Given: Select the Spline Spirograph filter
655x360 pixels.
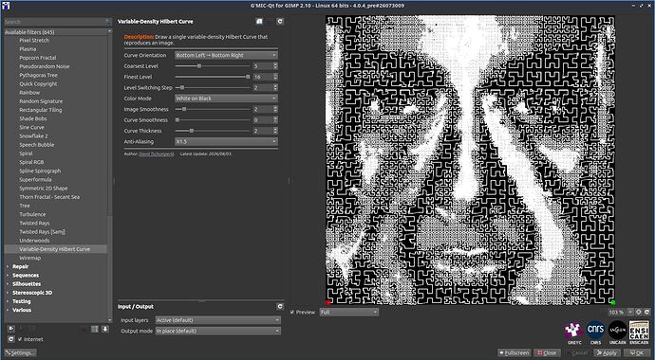Looking at the screenshot, I should pyautogui.click(x=40, y=171).
